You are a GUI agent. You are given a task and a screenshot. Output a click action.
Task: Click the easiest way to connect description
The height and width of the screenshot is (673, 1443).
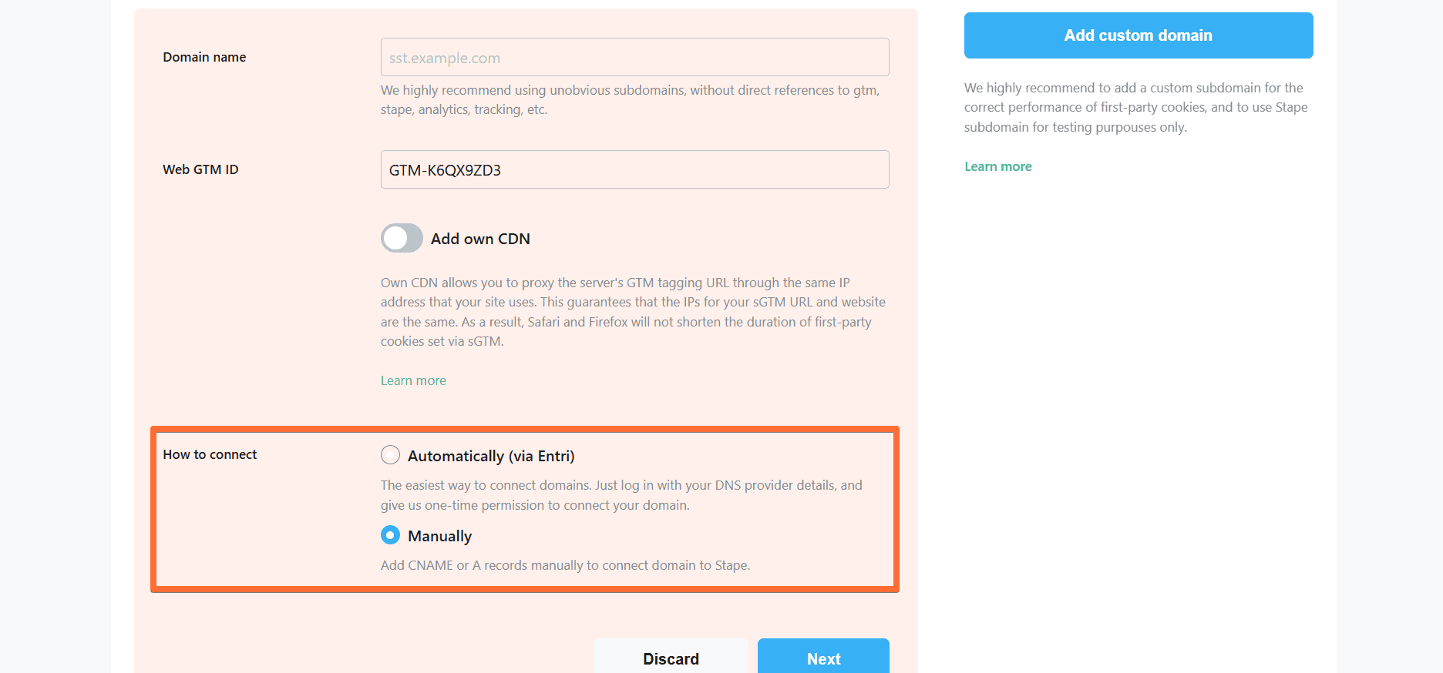point(621,495)
